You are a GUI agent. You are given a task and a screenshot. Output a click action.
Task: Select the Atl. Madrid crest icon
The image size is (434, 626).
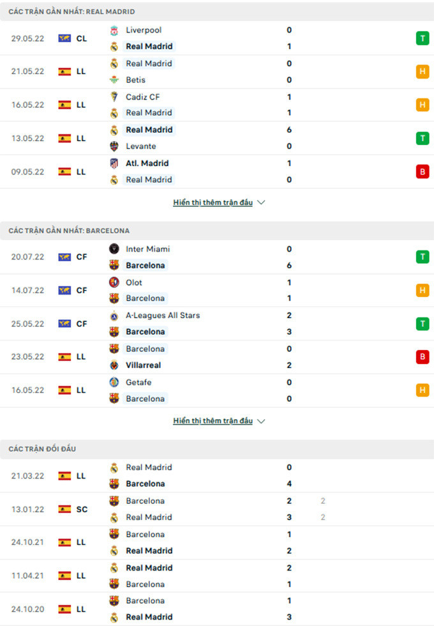(x=114, y=163)
